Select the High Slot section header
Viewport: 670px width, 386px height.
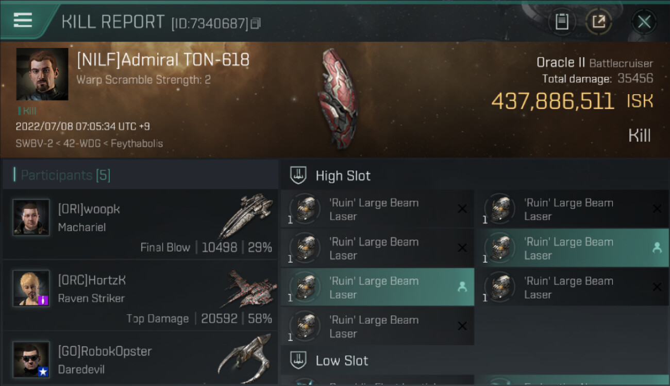343,176
